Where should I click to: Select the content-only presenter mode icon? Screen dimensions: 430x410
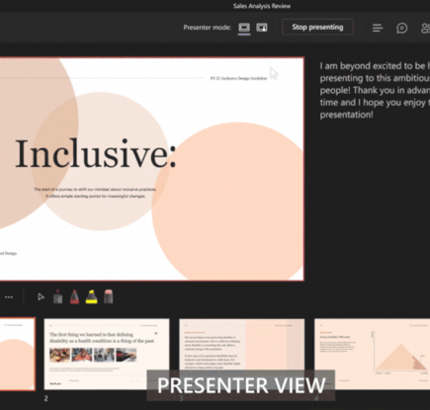(x=244, y=28)
